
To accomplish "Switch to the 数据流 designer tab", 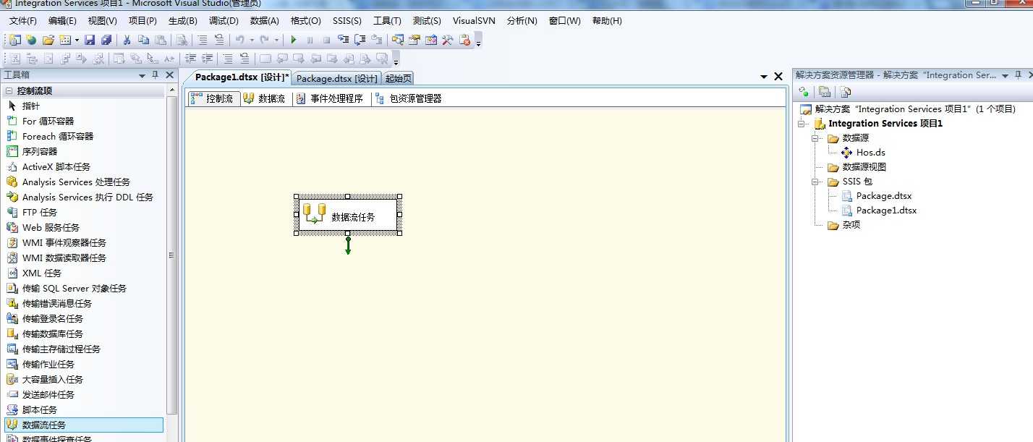I will click(265, 98).
